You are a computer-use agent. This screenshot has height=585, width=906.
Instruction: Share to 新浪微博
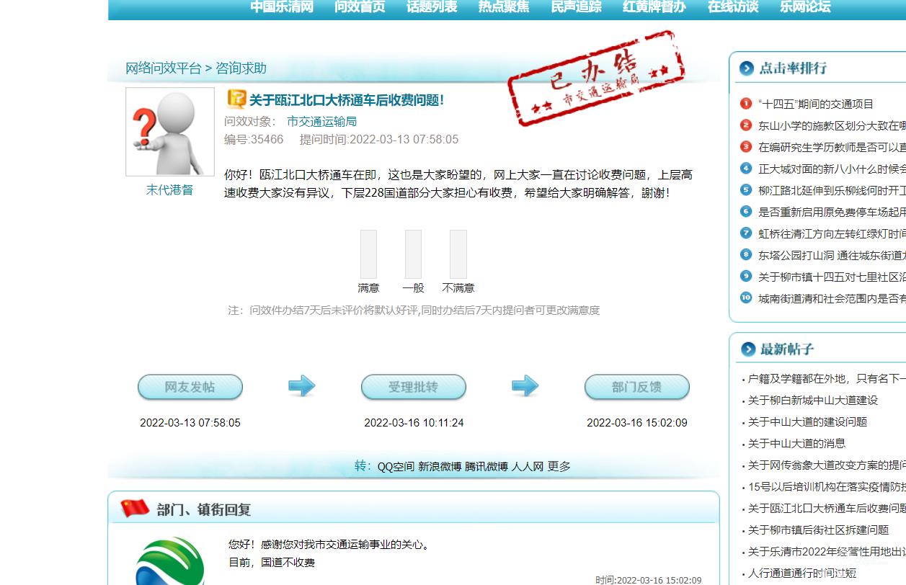(439, 467)
